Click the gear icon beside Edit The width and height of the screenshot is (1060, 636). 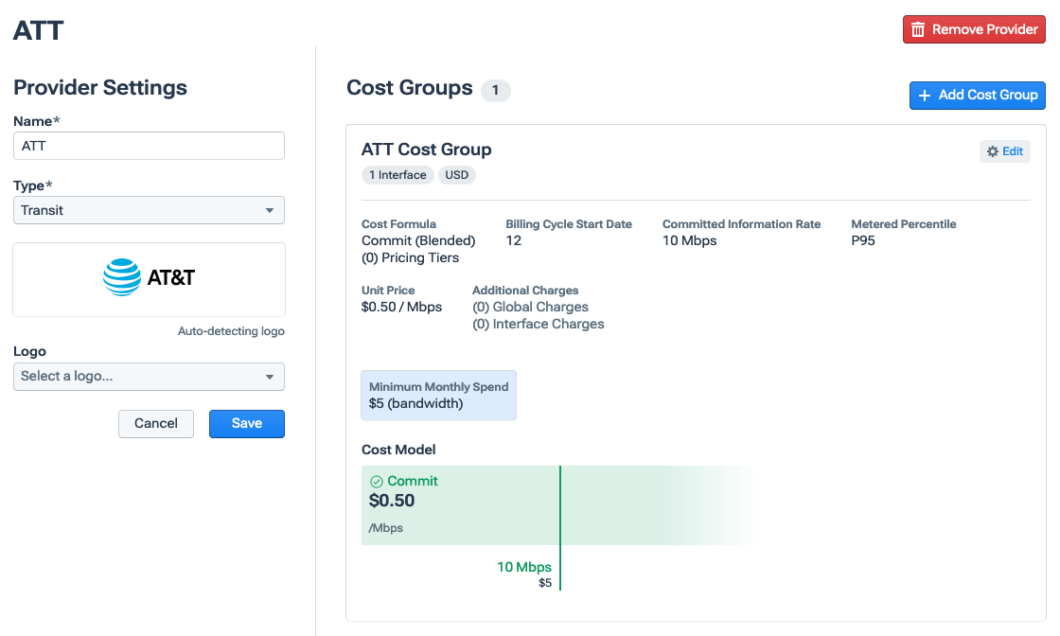click(992, 151)
